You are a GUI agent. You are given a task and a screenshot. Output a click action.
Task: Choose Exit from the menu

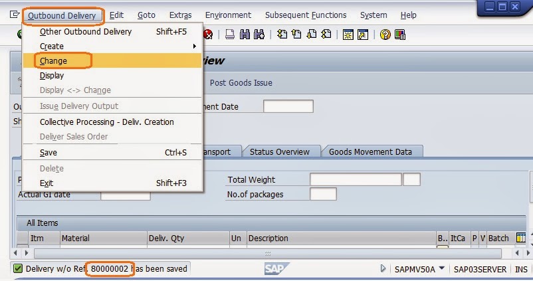113,183
